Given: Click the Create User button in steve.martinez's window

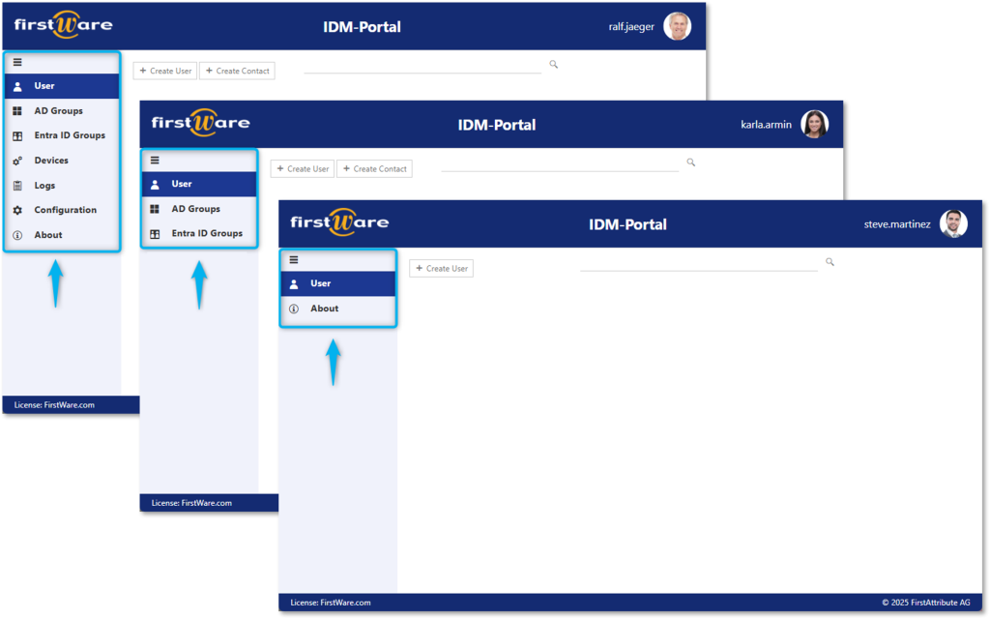Looking at the screenshot, I should [441, 268].
